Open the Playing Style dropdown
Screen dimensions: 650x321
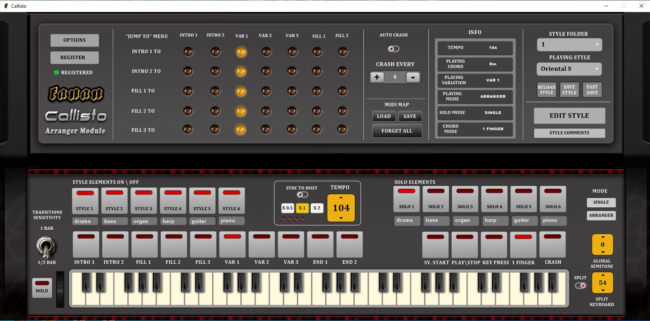coord(569,69)
